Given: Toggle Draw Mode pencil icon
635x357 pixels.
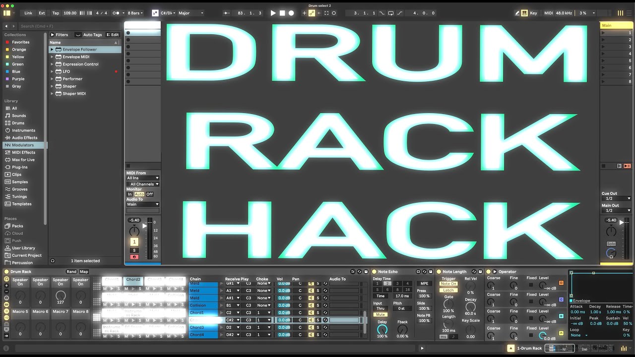Looking at the screenshot, I should click(x=517, y=13).
